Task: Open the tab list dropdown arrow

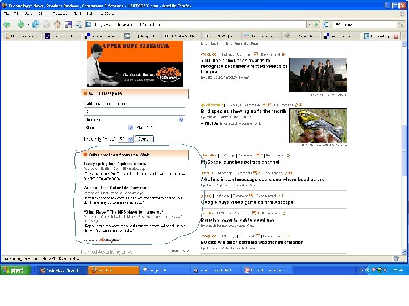Action: (404, 36)
